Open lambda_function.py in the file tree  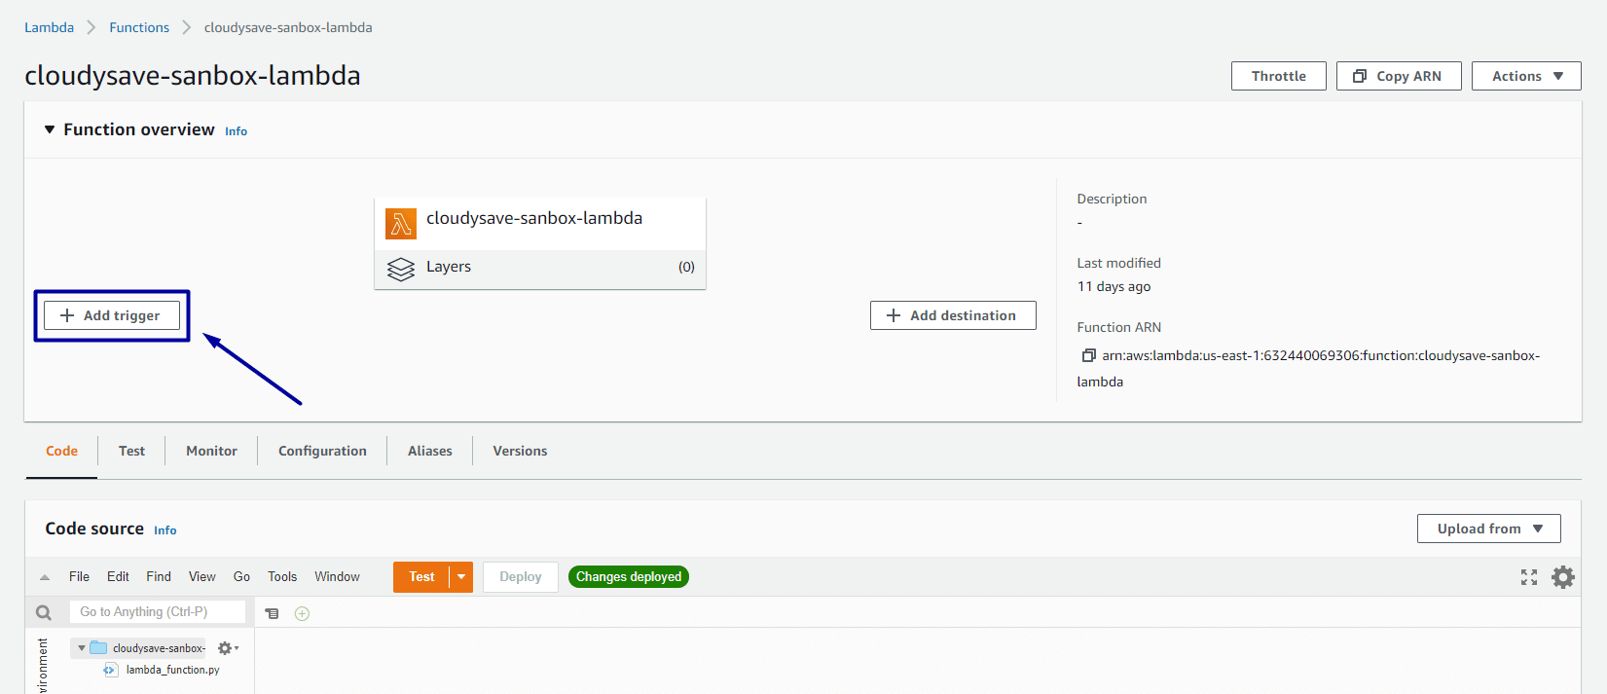(x=172, y=670)
